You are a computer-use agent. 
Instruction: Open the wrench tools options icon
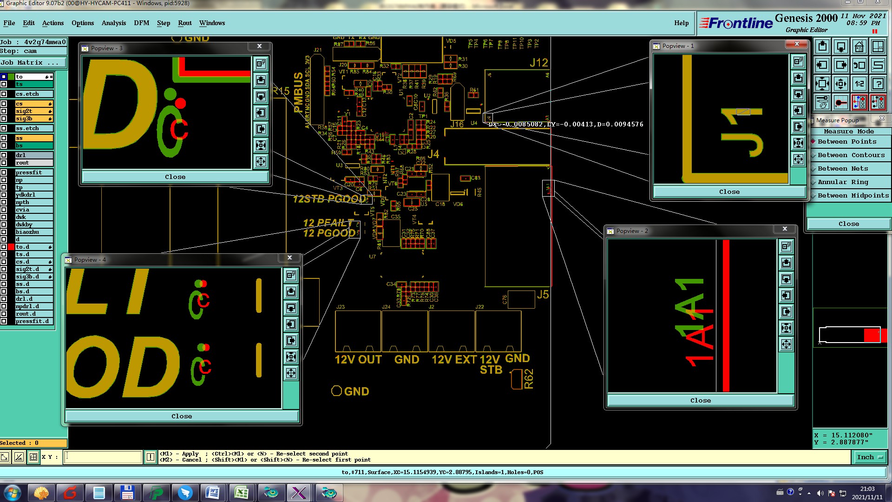coord(822,102)
